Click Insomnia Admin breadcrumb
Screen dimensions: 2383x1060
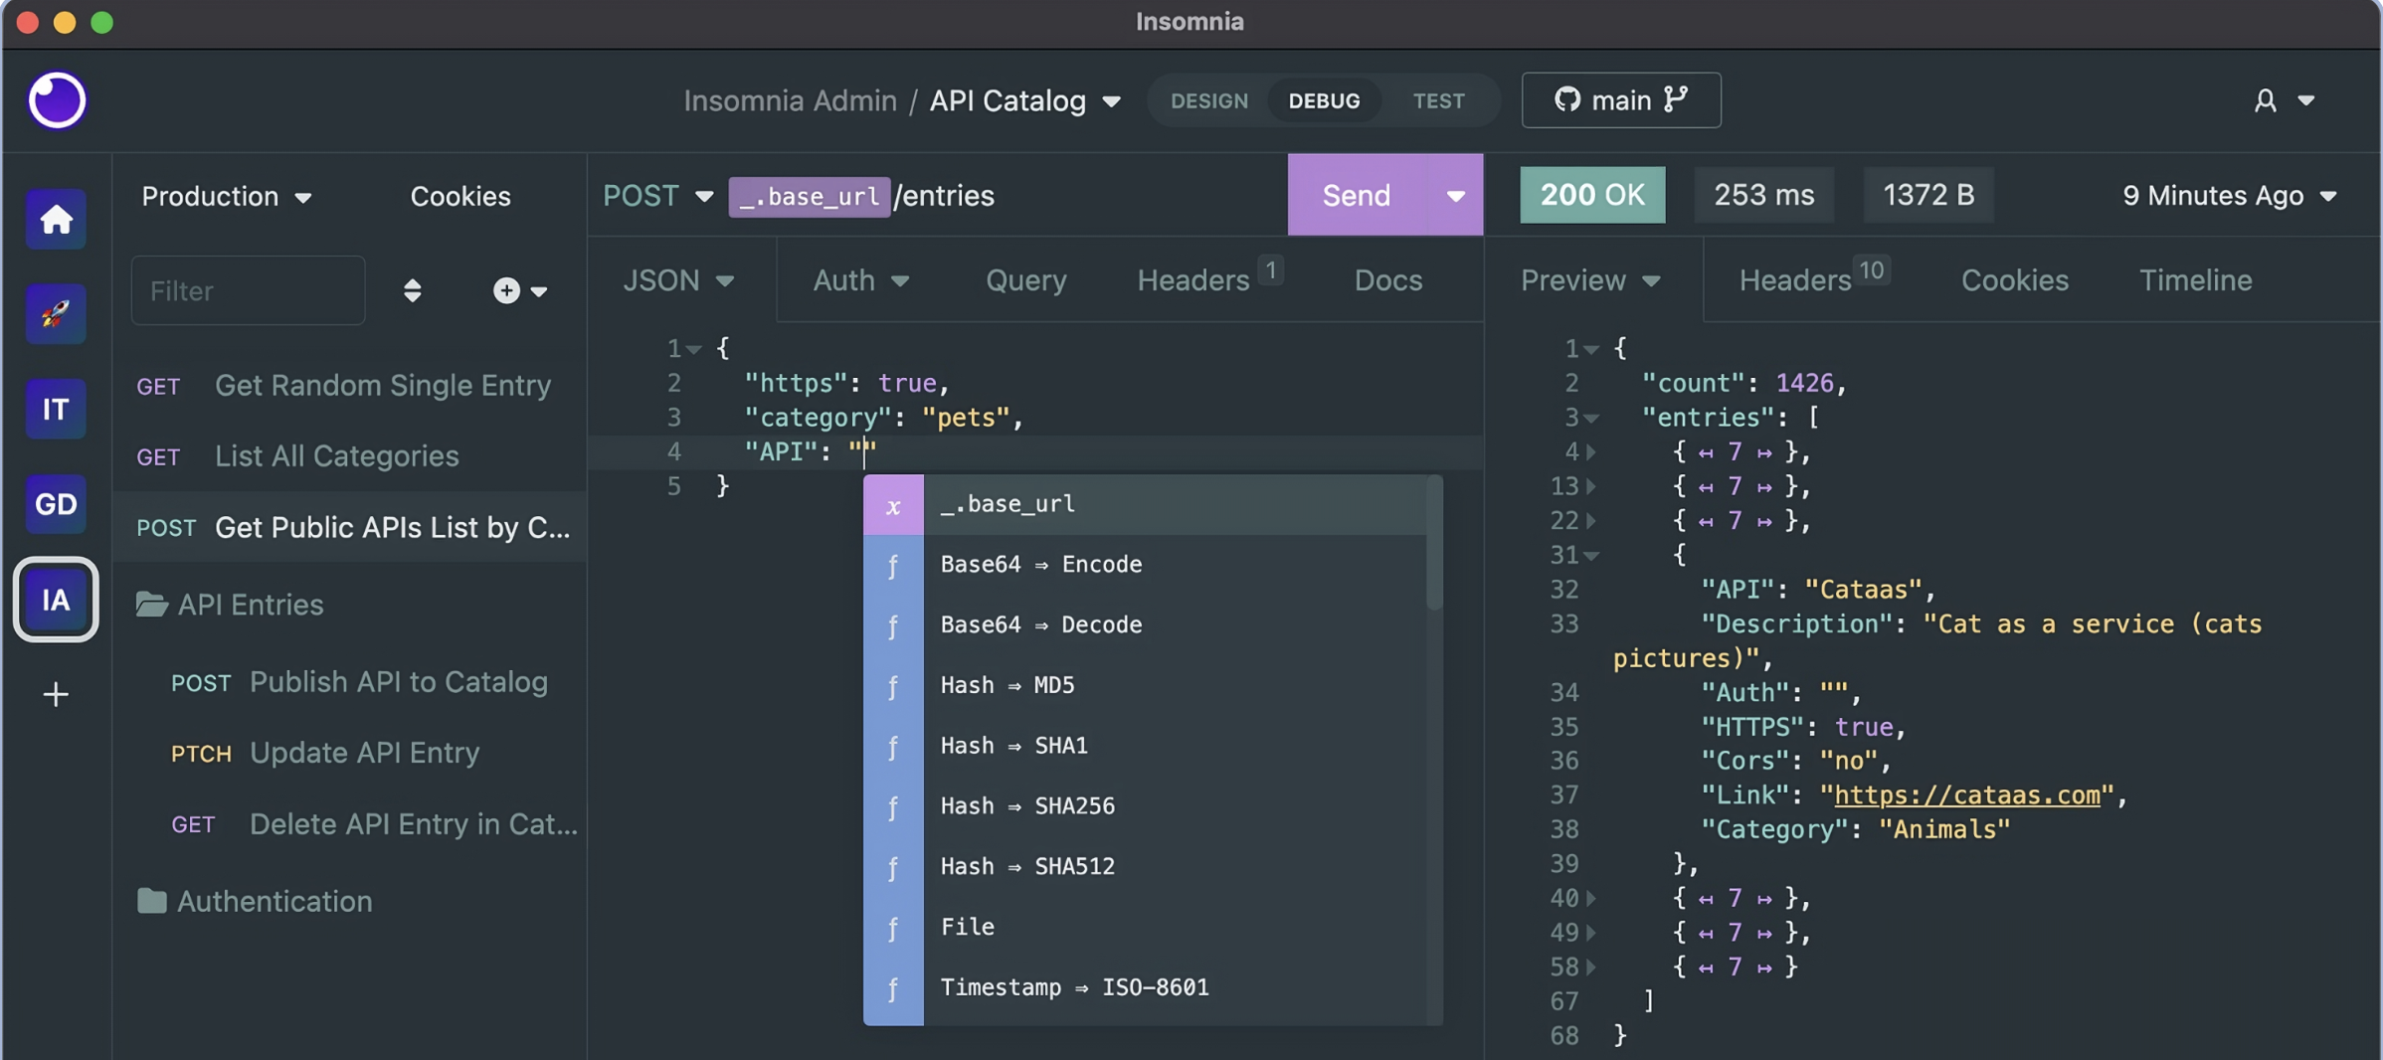(x=790, y=100)
